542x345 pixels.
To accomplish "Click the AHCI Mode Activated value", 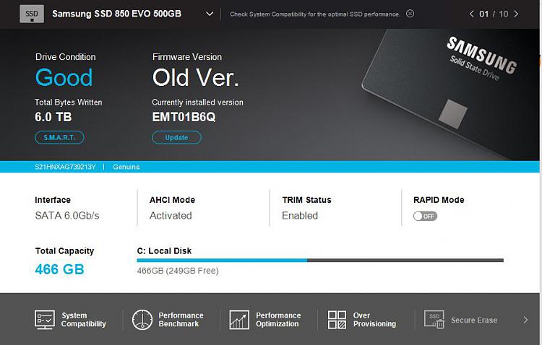I will (171, 216).
